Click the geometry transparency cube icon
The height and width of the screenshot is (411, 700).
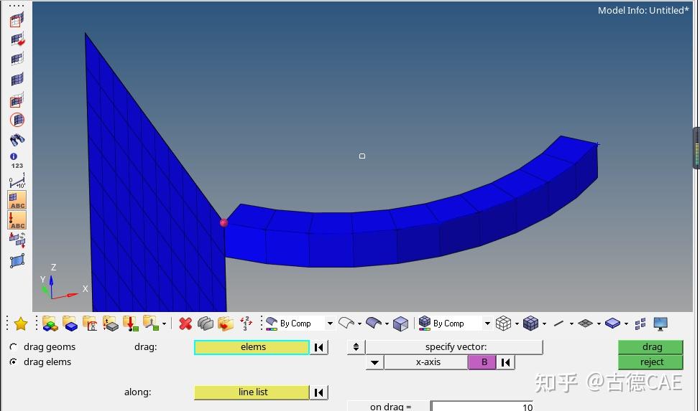click(x=400, y=323)
